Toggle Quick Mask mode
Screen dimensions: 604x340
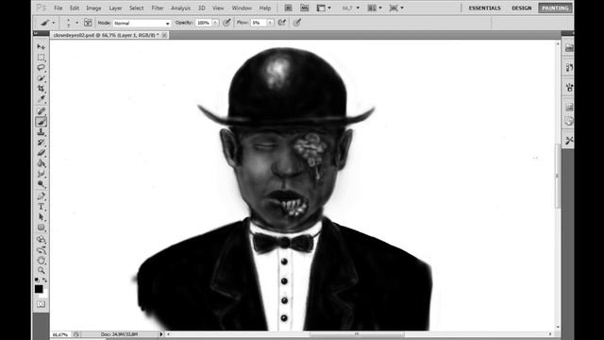coord(42,304)
